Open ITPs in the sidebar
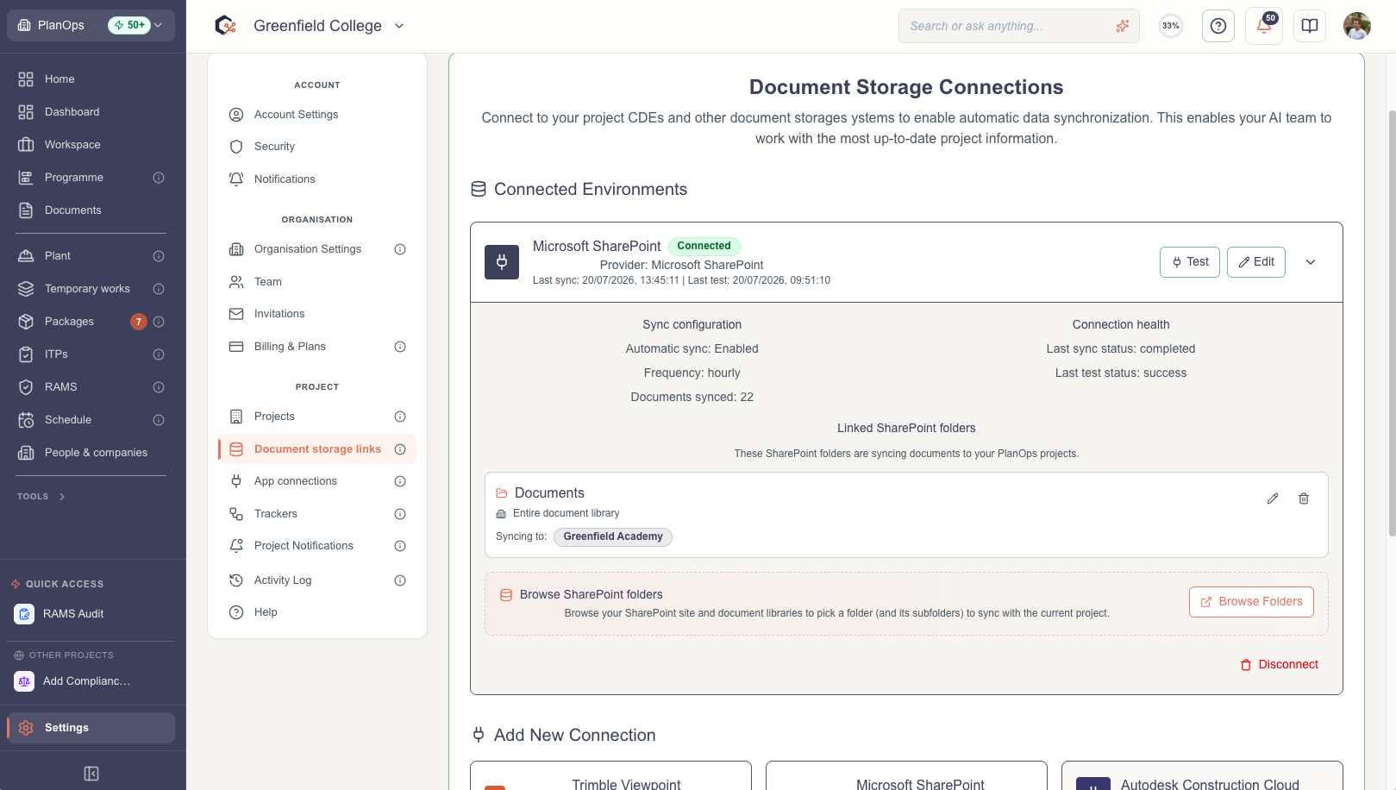 point(91,354)
